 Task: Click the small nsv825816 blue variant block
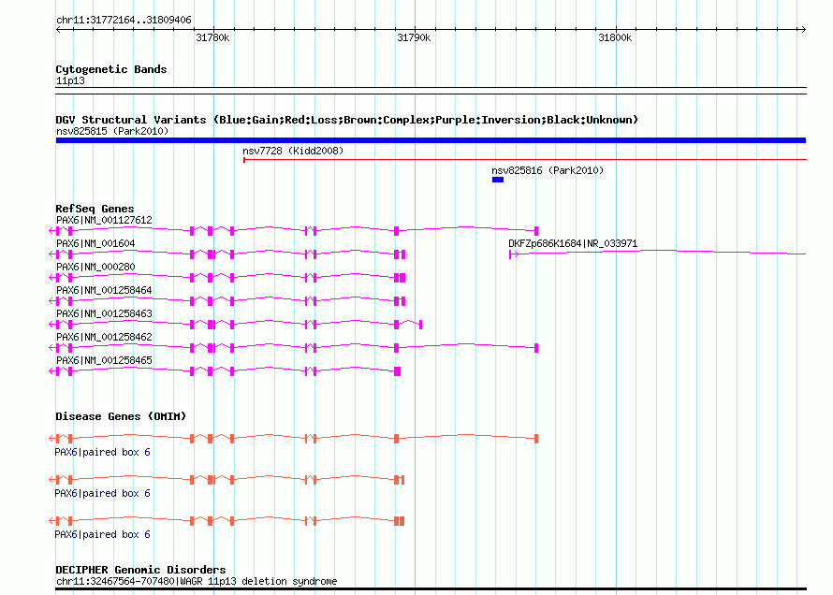click(498, 180)
